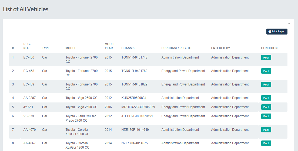The image size is (298, 151).
Task: Click the Pool badge for EC-459
Action: point(266,84)
